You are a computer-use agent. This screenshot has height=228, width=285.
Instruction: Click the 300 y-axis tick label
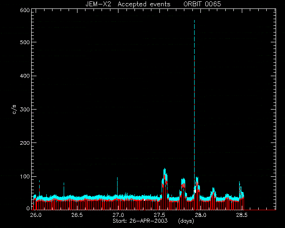pyautogui.click(x=25, y=110)
